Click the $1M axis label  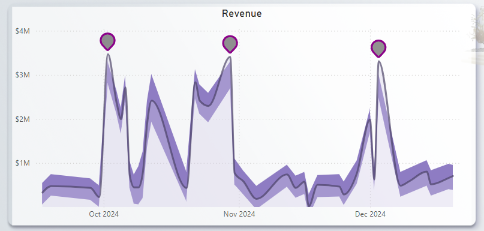click(23, 163)
